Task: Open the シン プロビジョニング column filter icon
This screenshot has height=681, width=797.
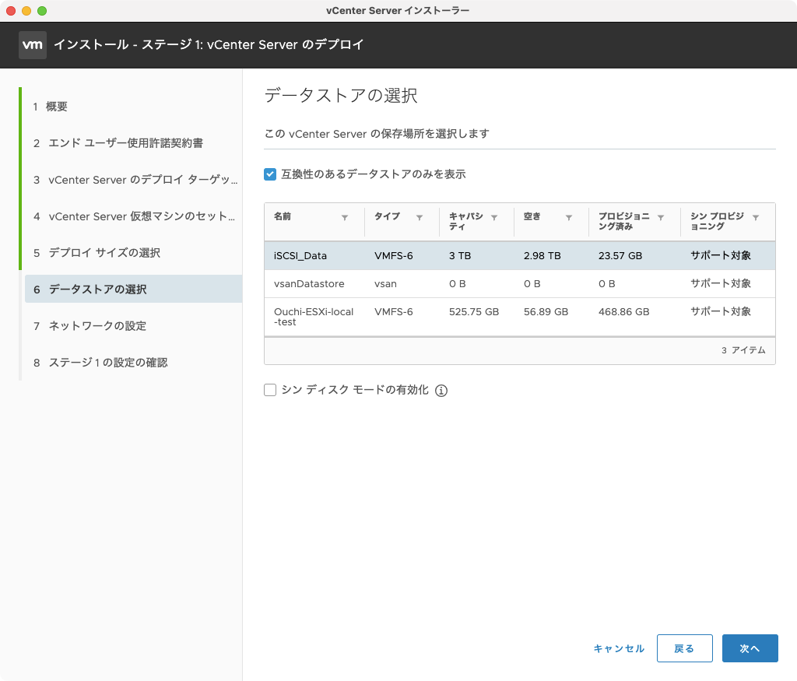Action: point(756,219)
